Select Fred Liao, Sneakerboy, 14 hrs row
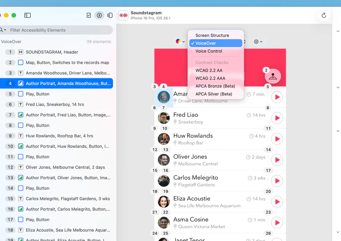341x241 pixels. pyautogui.click(x=56, y=104)
